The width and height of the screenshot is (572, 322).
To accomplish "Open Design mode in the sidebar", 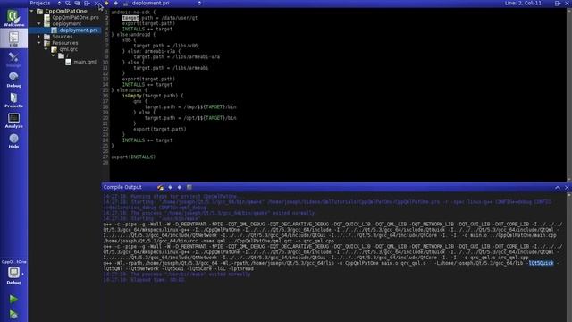I will (13, 59).
